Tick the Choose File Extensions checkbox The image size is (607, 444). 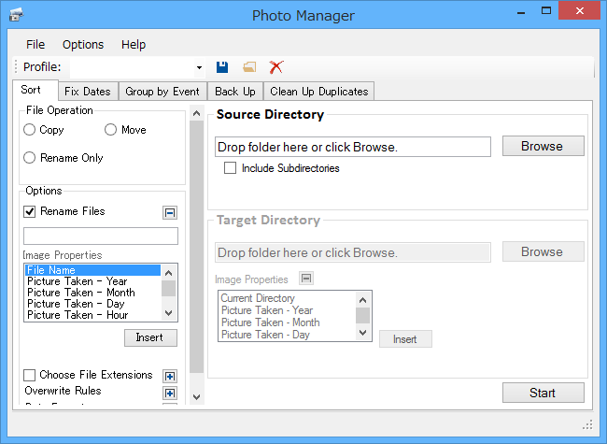(30, 375)
